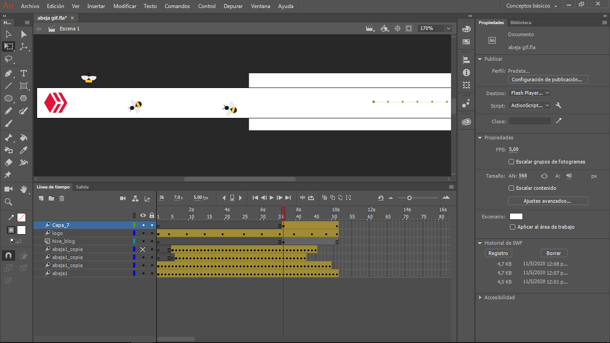Play the timeline animation

[272, 198]
